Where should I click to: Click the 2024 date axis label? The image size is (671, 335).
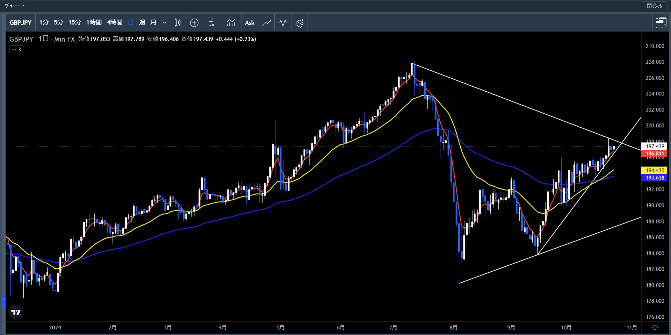(x=55, y=328)
